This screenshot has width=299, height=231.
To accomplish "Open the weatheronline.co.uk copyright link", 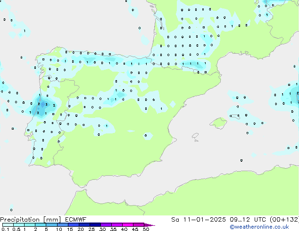I will click(x=259, y=227).
